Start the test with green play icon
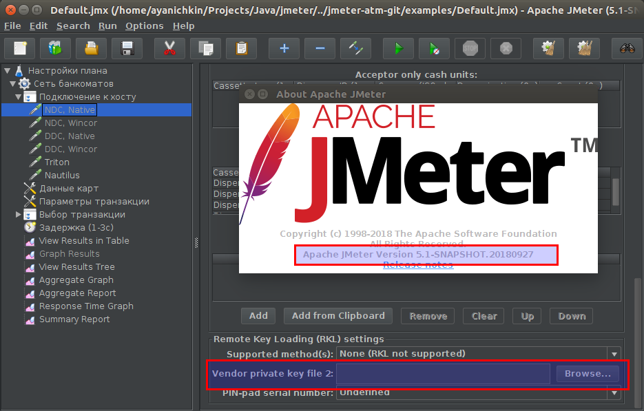This screenshot has height=411, width=644. click(x=398, y=48)
